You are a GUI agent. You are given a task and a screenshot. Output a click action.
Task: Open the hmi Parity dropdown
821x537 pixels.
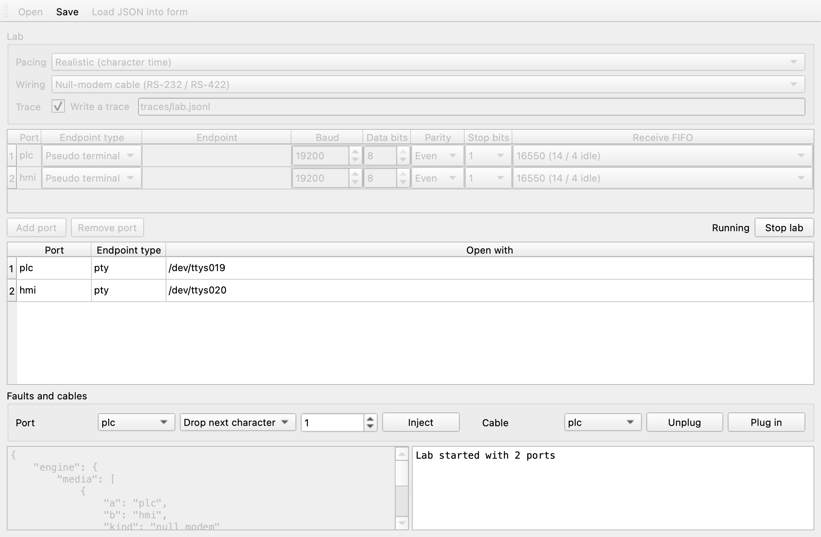tap(437, 178)
